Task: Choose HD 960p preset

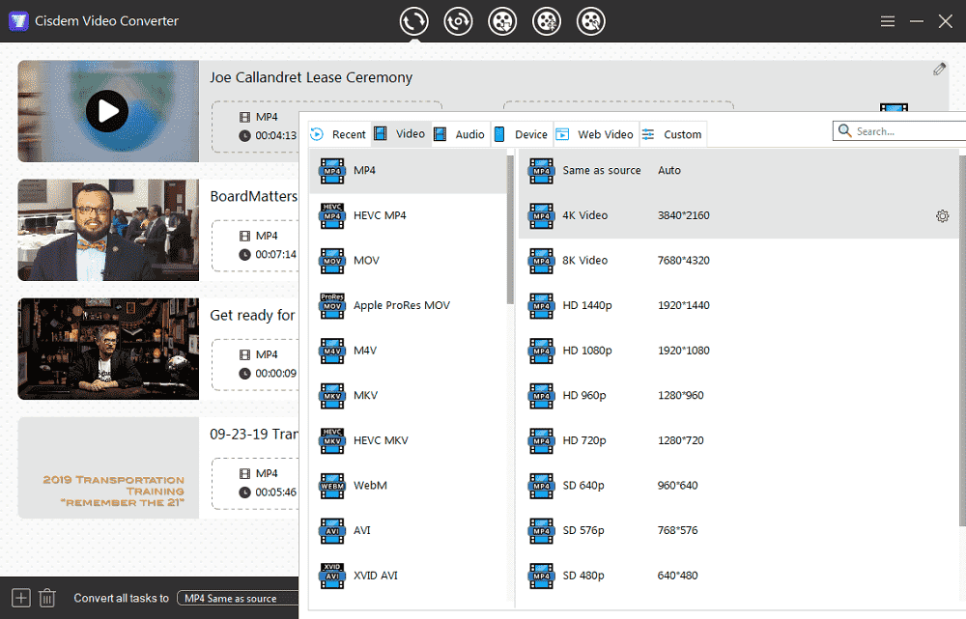Action: [x=739, y=395]
